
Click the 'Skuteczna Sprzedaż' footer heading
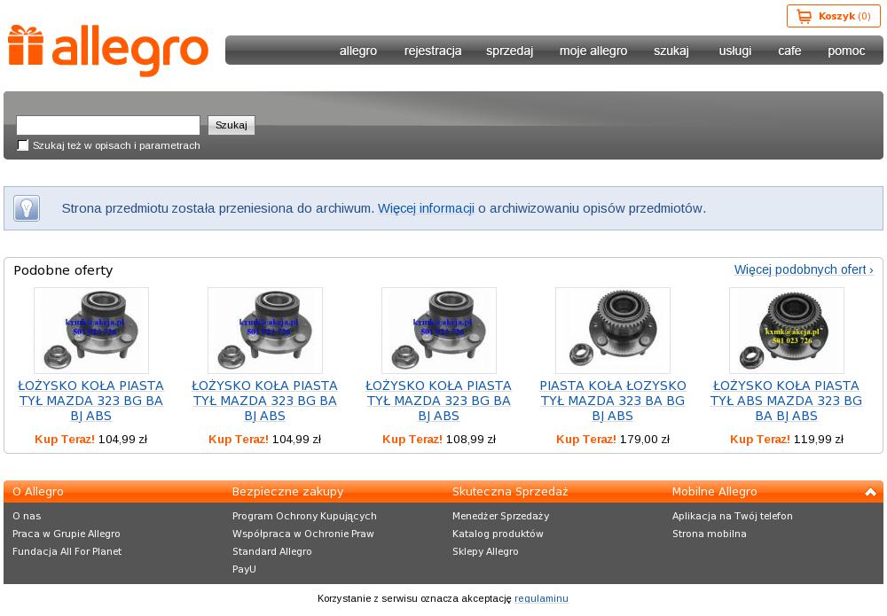(x=510, y=492)
